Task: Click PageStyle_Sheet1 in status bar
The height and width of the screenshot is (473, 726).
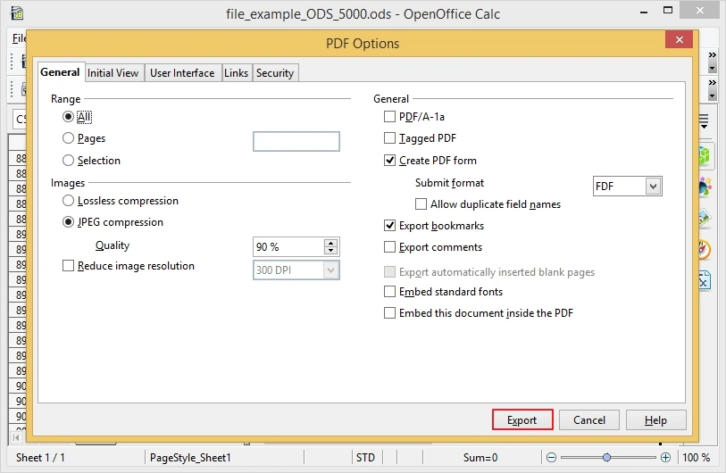Action: 190,457
